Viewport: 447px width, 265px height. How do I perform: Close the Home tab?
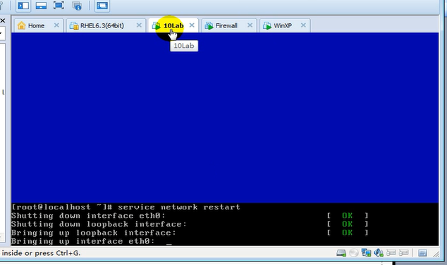56,25
